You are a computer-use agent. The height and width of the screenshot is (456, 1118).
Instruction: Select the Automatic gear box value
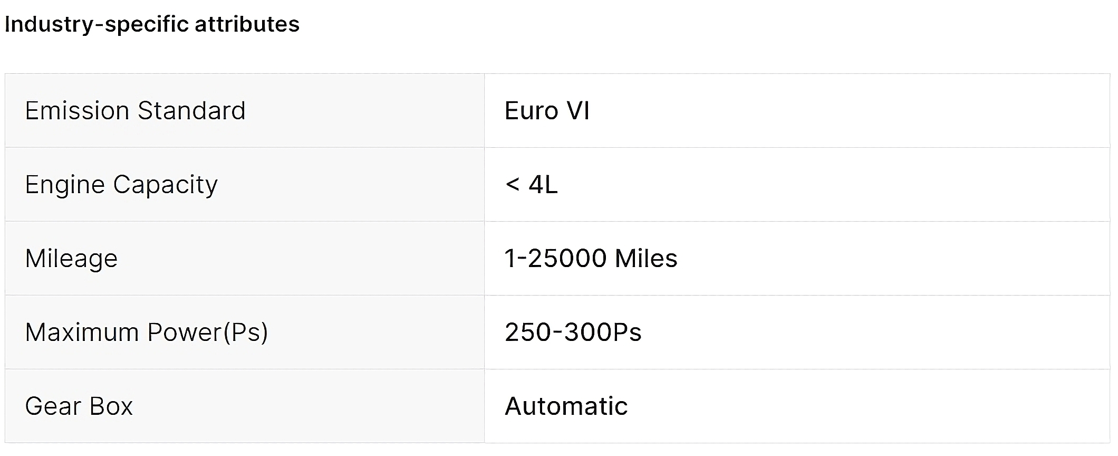566,406
